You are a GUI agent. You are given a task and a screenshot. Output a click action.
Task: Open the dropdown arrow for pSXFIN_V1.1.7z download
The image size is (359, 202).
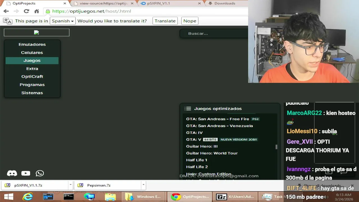tap(70, 185)
